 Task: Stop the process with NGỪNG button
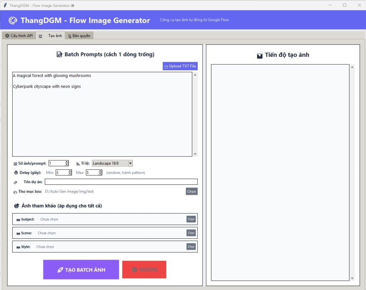point(144,270)
